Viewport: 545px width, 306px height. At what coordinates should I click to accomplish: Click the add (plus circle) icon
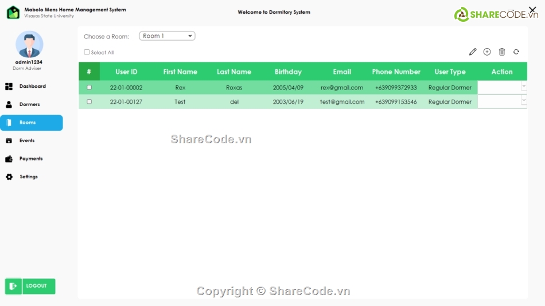[487, 52]
